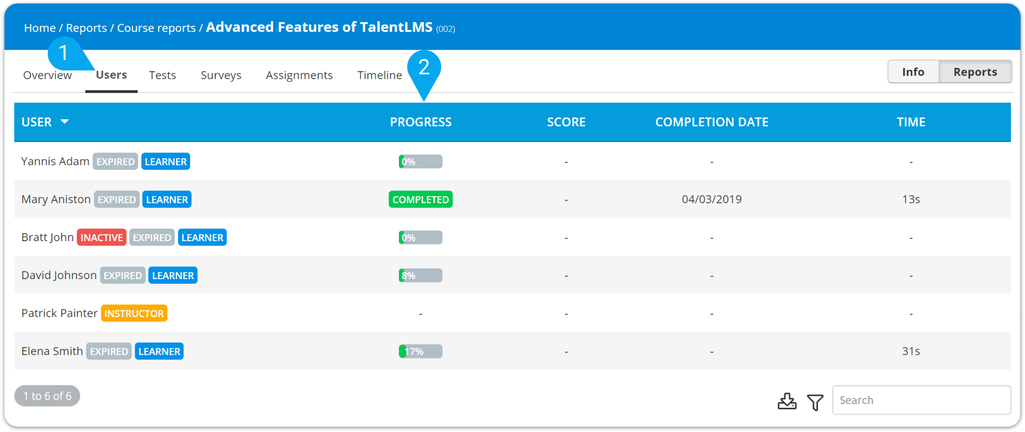Click Patrick Painter's INSTRUCTOR badge
1025x432 pixels.
point(134,313)
